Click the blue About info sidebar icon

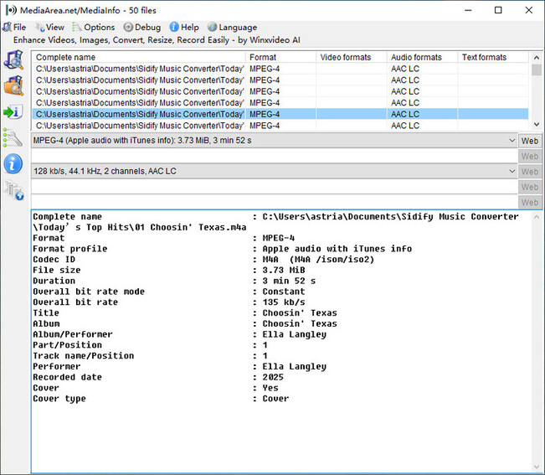pyautogui.click(x=13, y=164)
